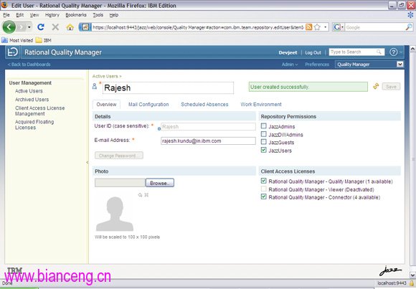The width and height of the screenshot is (416, 289).
Task: Click the site identity icon in address bar
Action: [x=85, y=27]
